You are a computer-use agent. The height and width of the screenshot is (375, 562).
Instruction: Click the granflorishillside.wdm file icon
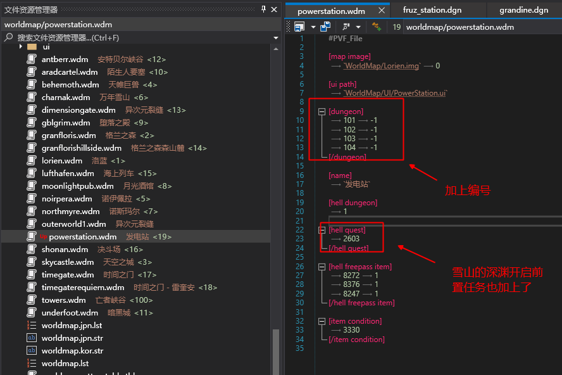click(32, 148)
